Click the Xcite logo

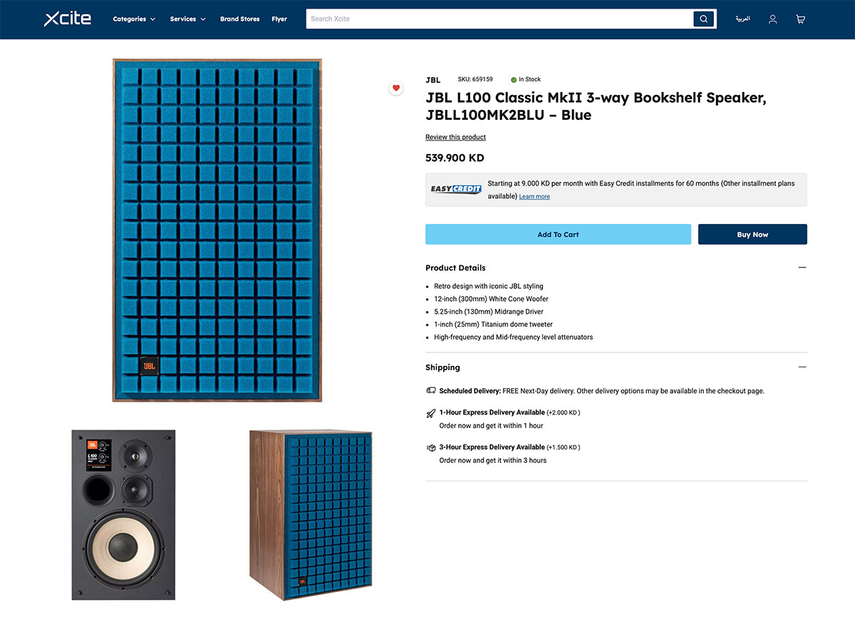pyautogui.click(x=68, y=19)
